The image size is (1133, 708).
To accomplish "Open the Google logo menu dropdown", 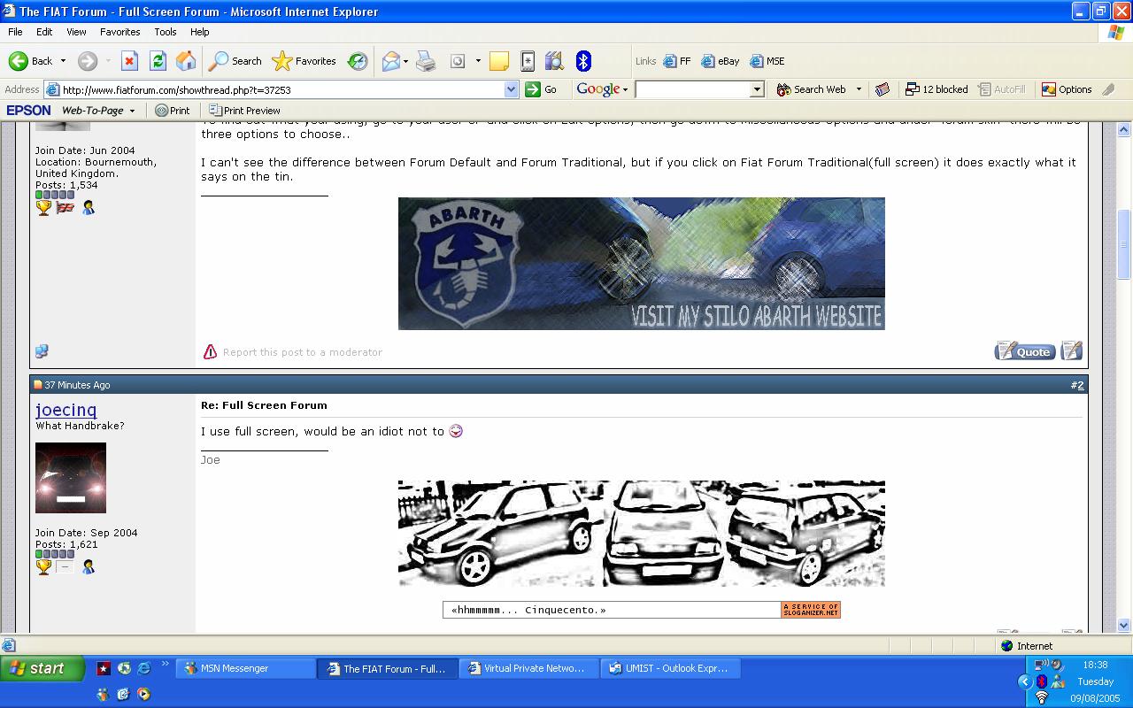I will 625,89.
